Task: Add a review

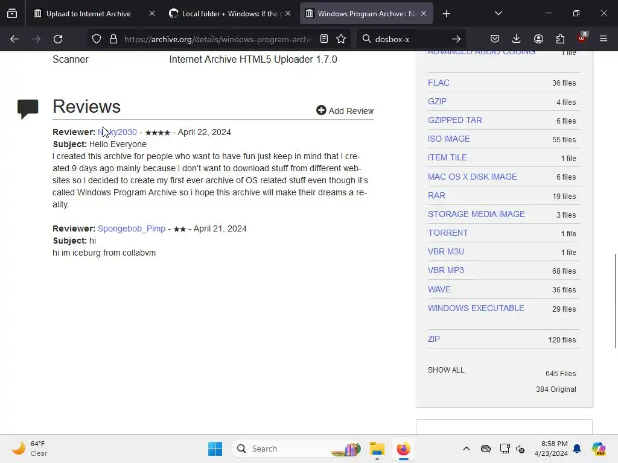Action: click(x=345, y=111)
